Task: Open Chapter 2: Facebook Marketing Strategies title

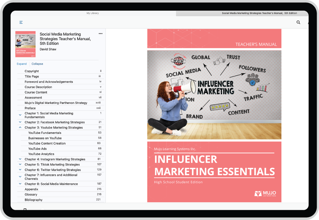Action: 55,122
